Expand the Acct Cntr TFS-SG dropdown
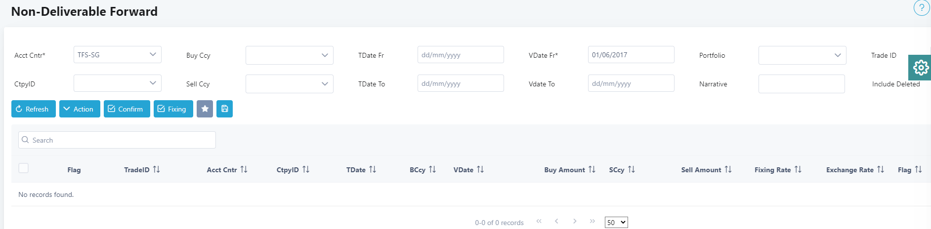The image size is (931, 229). [118, 55]
